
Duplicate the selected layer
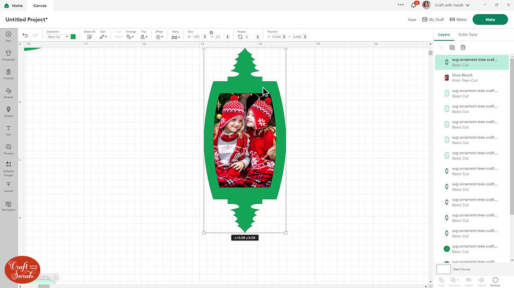point(452,48)
